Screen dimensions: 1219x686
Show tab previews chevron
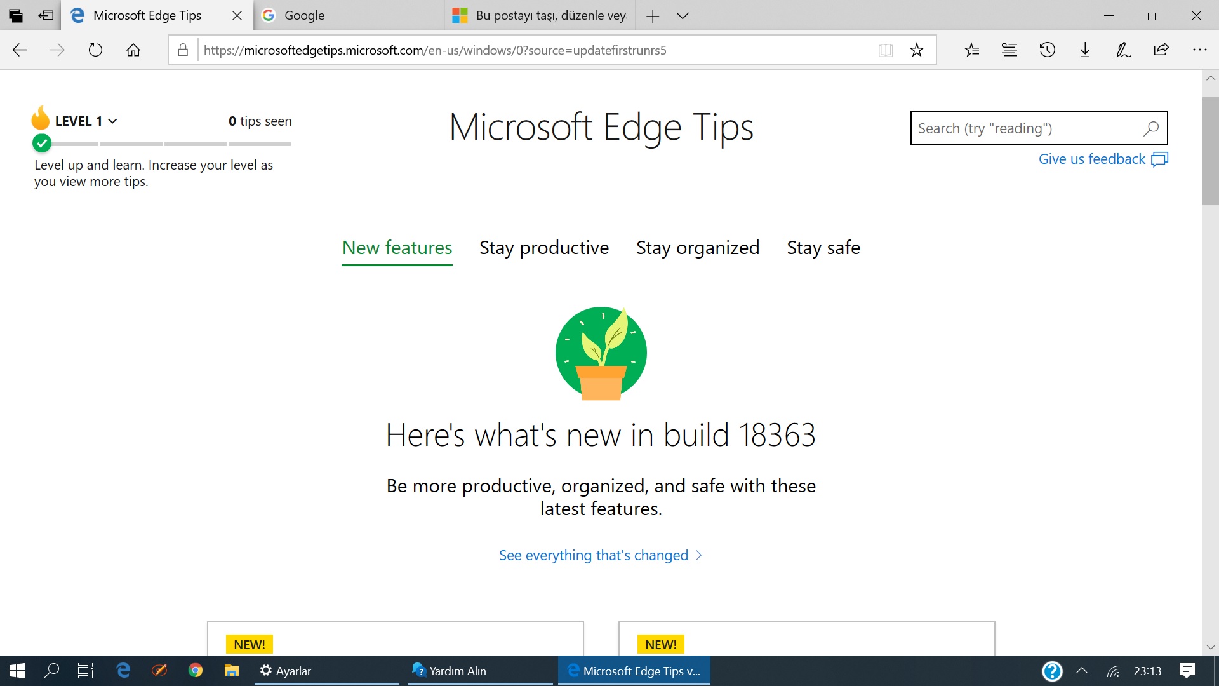click(x=683, y=16)
